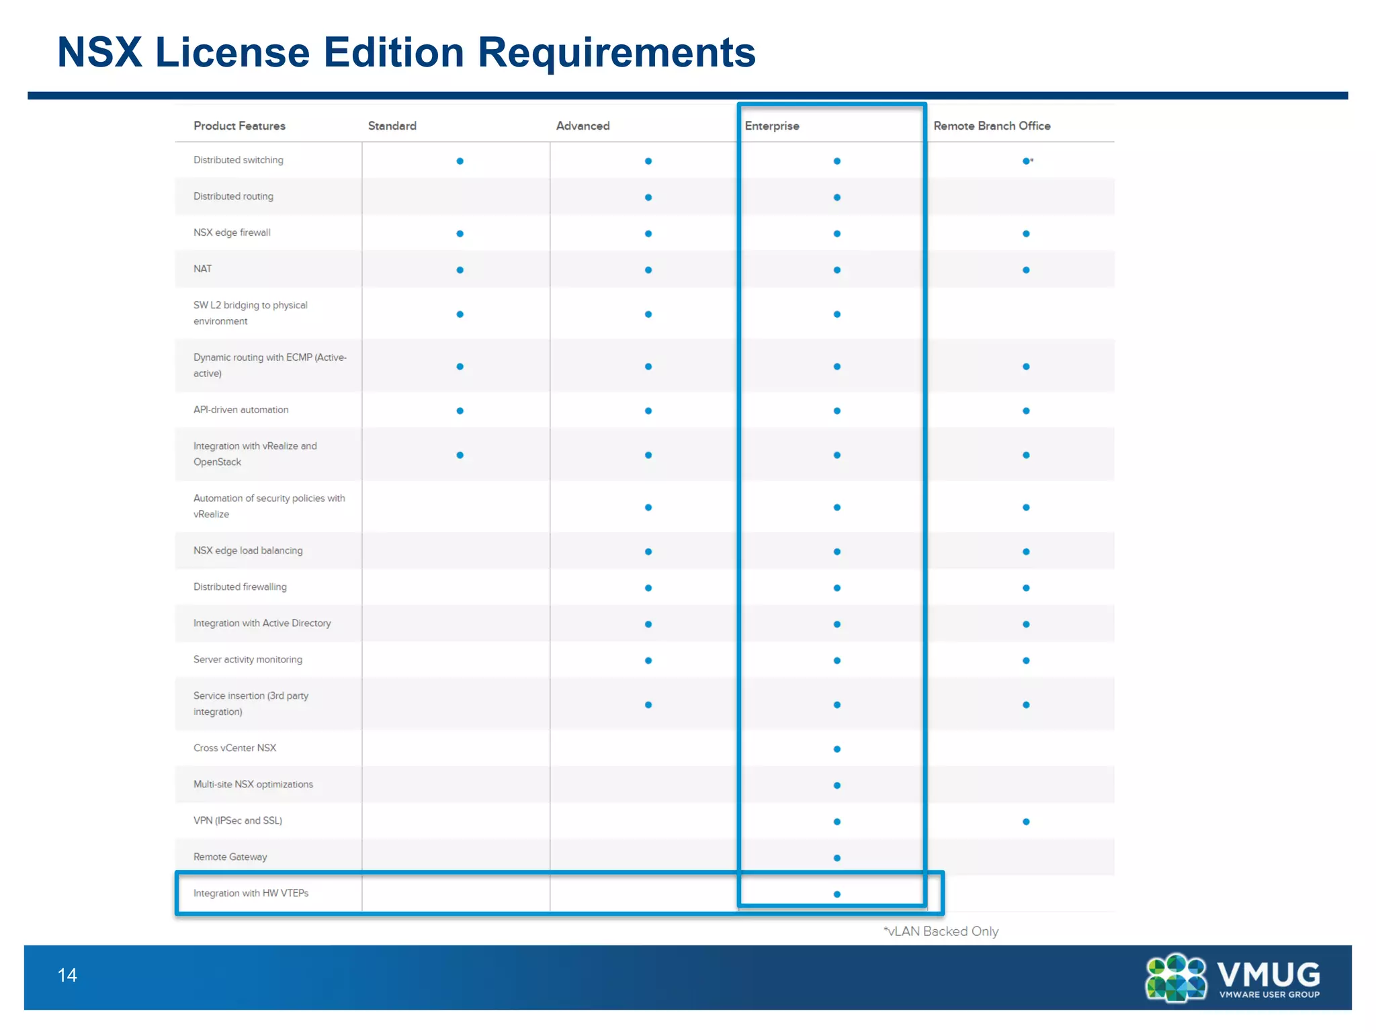Click Enterprise dot for Distributed routing
This screenshot has height=1032, width=1376.
[x=837, y=198]
